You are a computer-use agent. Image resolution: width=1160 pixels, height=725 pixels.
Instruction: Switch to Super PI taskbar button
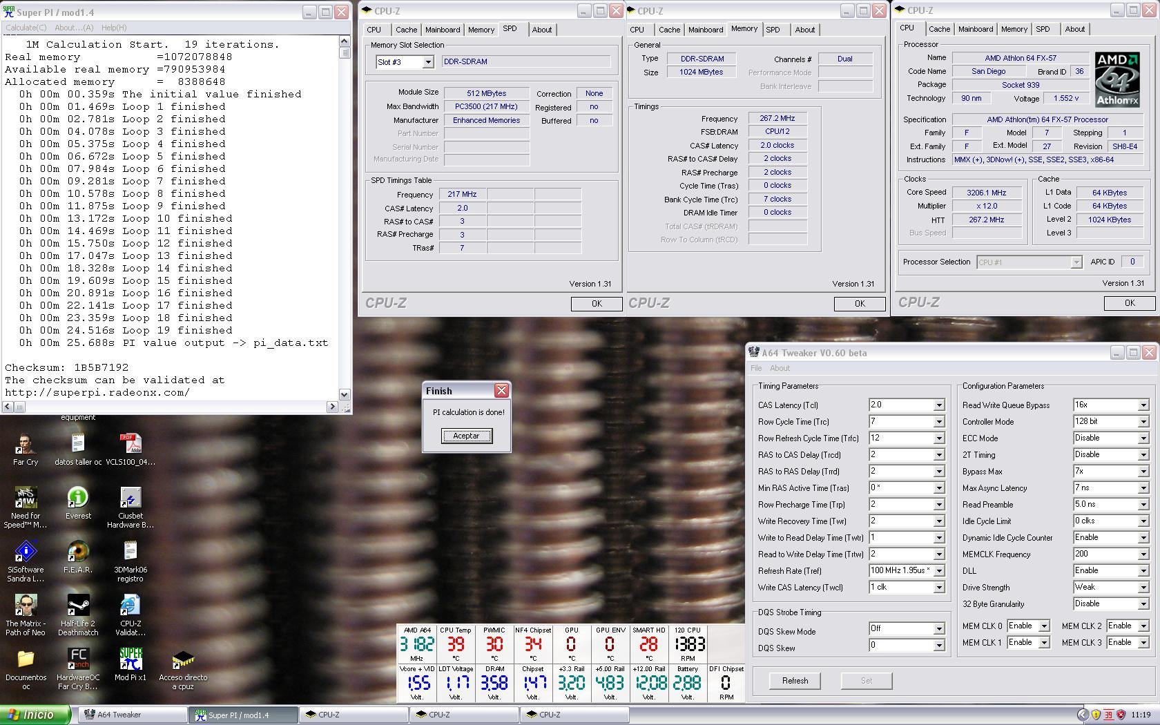244,715
